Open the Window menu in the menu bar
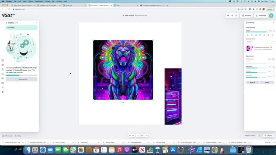 (59, 1)
